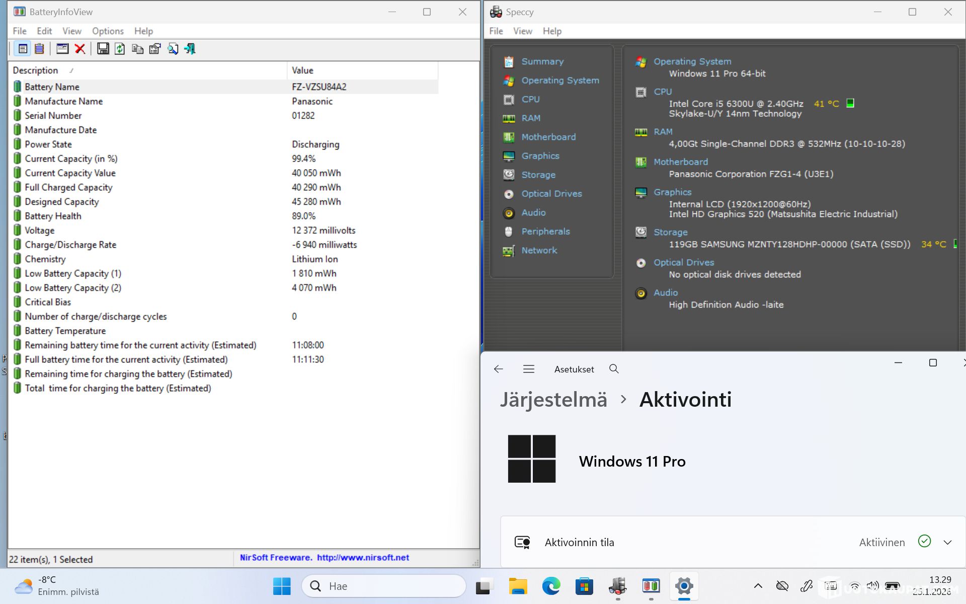The image size is (966, 604).
Task: Select the battery information view icon
Action: [23, 49]
